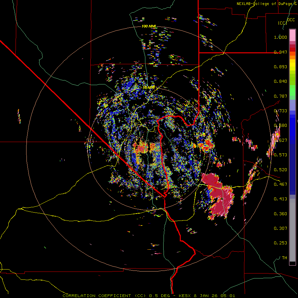
Task: Select the 0.467 scale value
Action: click(x=280, y=184)
